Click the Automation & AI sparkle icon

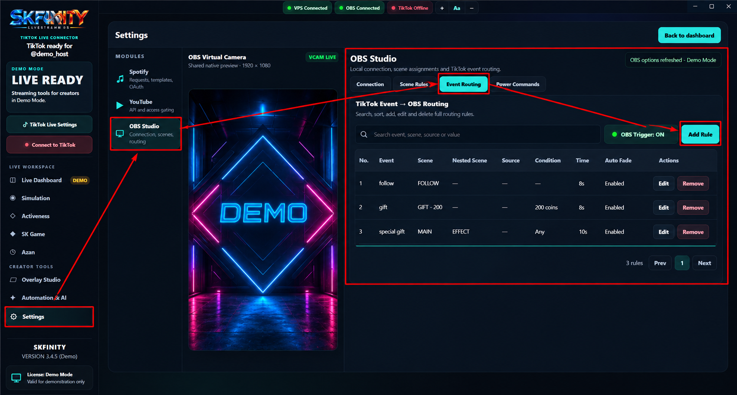pyautogui.click(x=13, y=298)
